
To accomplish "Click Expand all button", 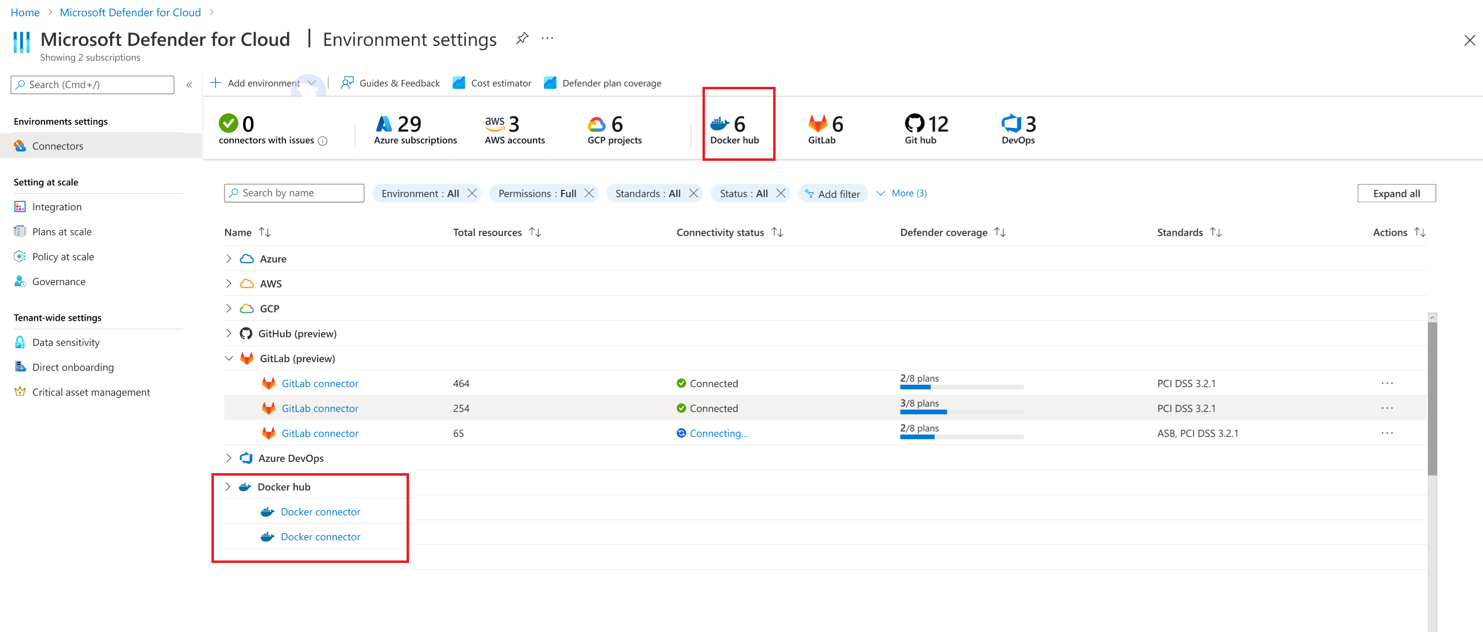I will (1397, 193).
